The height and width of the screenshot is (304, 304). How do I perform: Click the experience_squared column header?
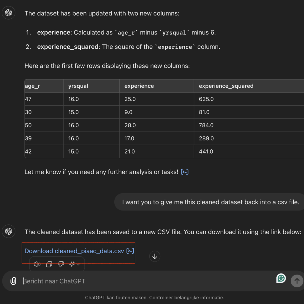[227, 86]
